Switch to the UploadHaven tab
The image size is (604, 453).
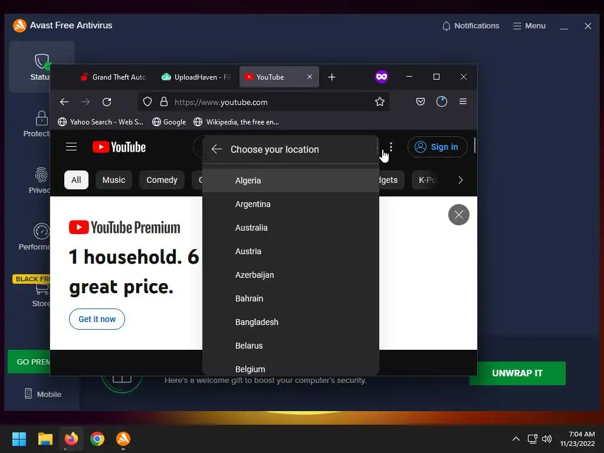[196, 77]
